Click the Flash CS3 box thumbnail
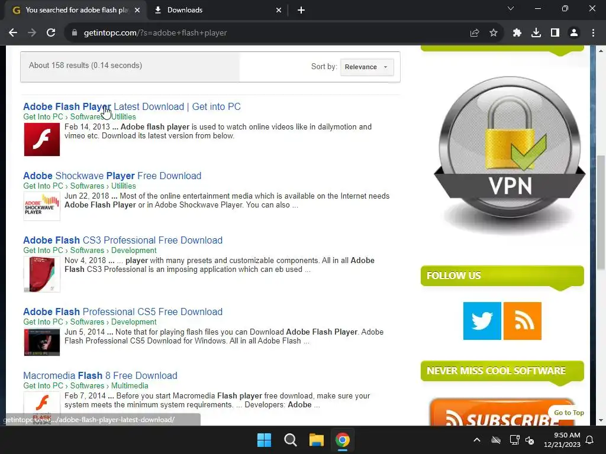This screenshot has height=454, width=606. (x=42, y=274)
